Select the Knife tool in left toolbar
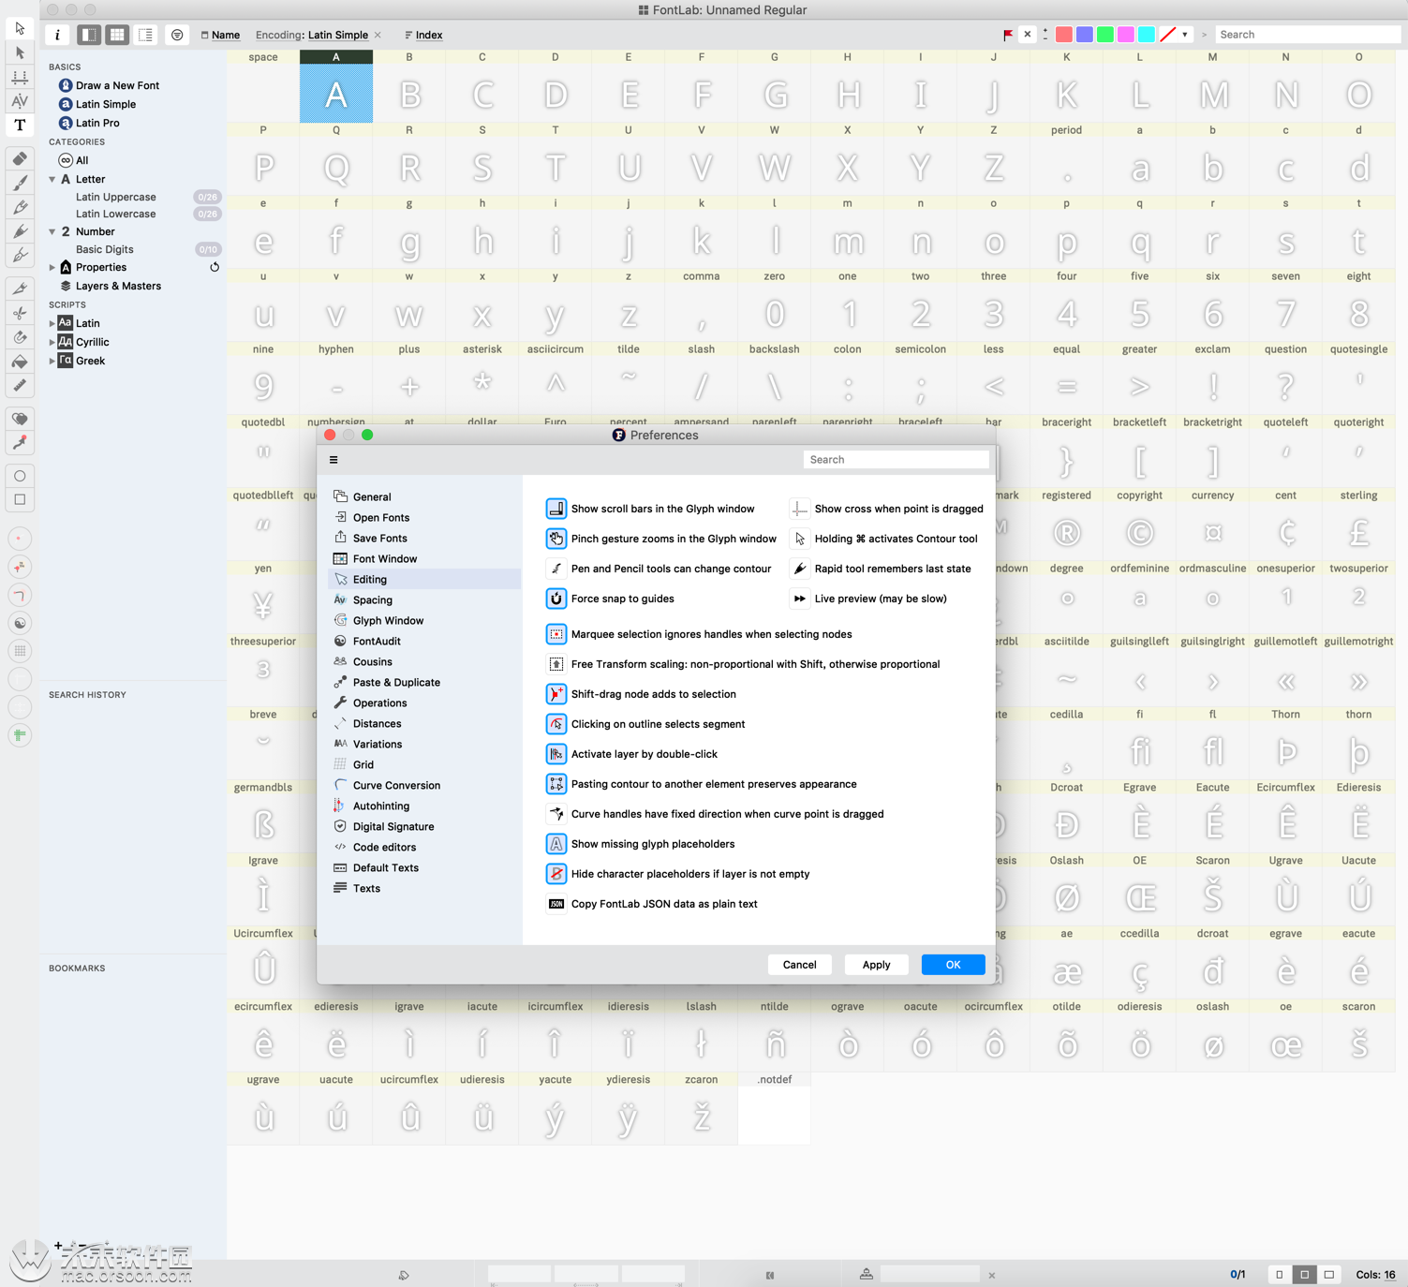The image size is (1408, 1287). click(20, 288)
